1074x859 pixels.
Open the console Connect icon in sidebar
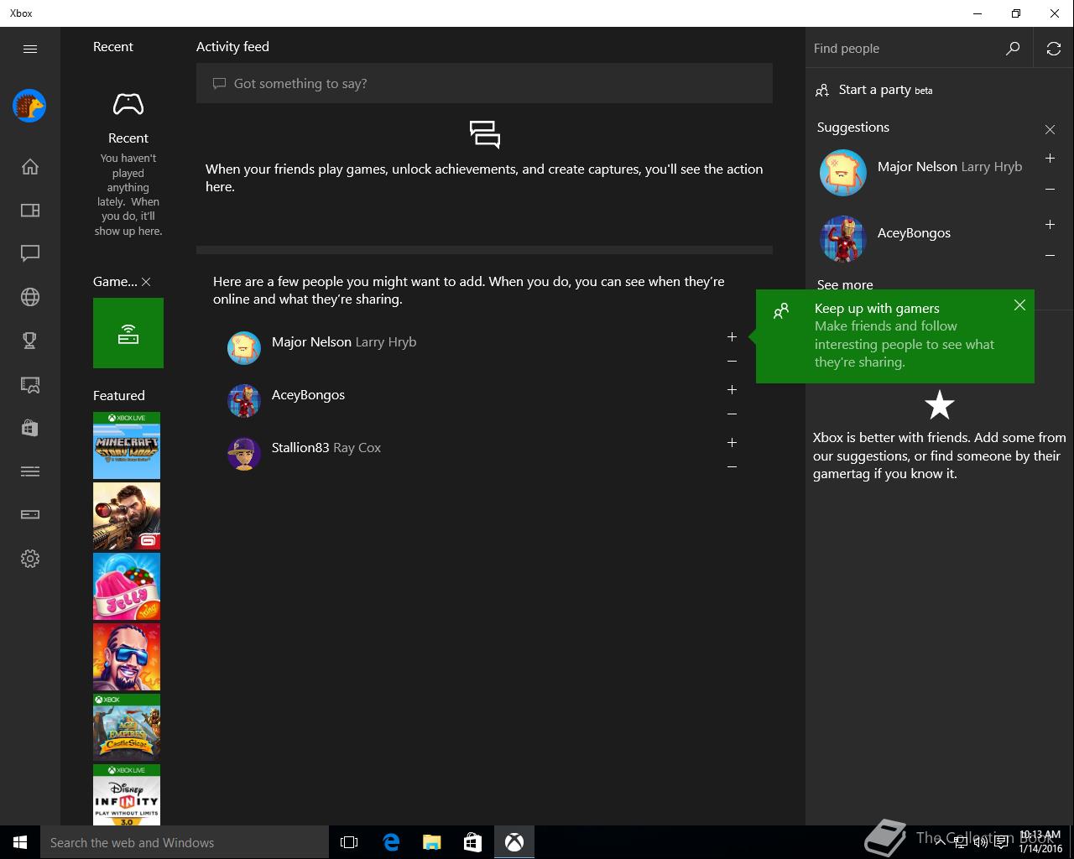click(x=30, y=515)
